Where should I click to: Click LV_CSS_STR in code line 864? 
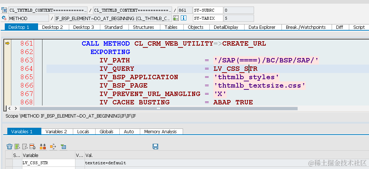click(235, 69)
